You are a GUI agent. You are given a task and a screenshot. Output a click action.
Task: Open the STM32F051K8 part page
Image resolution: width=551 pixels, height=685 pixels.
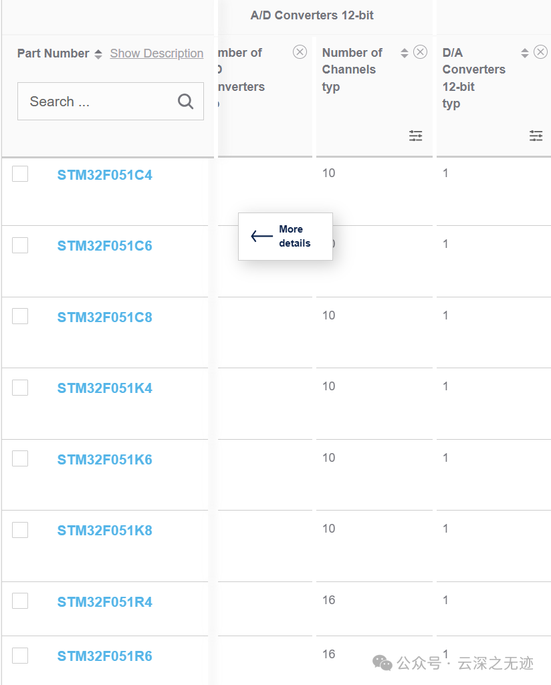pos(104,531)
